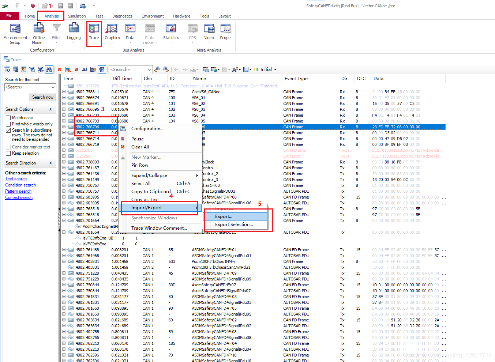The image size is (495, 362).
Task: Open the toolbar Search dropdown arrow
Action: [149, 69]
